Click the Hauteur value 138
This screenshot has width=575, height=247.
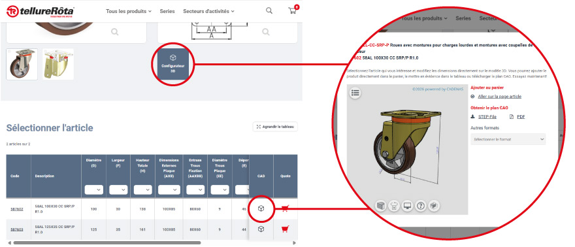pyautogui.click(x=142, y=209)
